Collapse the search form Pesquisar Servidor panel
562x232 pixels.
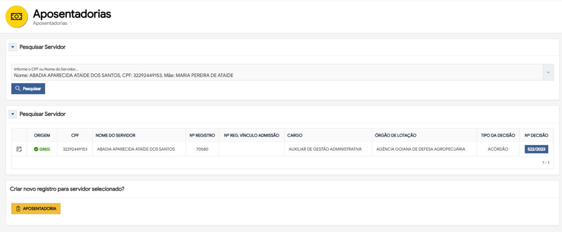pos(13,47)
